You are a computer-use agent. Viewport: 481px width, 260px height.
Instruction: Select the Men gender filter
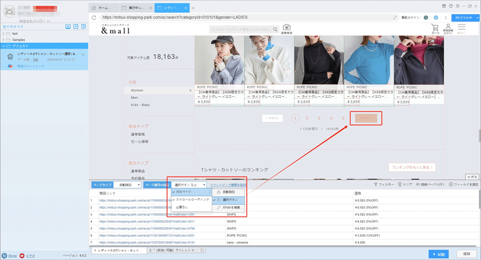(134, 98)
